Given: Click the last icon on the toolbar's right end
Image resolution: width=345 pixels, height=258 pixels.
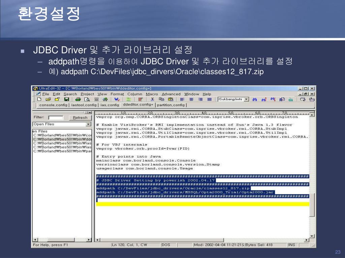Looking at the screenshot, I should [x=312, y=99].
